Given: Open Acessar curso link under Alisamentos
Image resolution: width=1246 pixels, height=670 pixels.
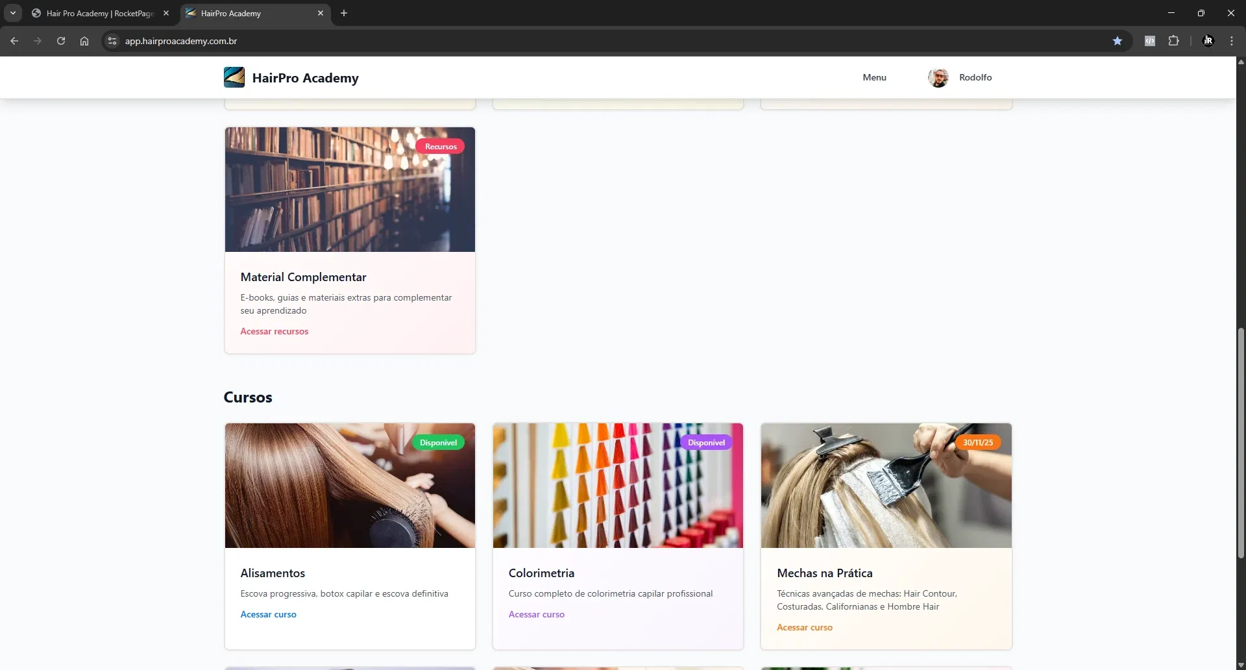Looking at the screenshot, I should click(x=268, y=614).
